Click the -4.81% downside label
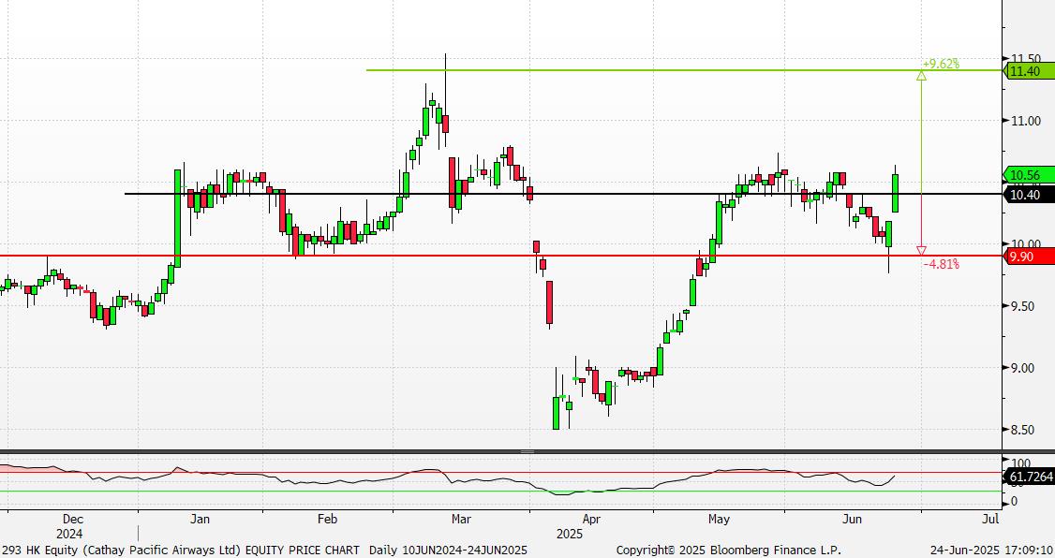Viewport: 1055px width, 558px height. 941,265
